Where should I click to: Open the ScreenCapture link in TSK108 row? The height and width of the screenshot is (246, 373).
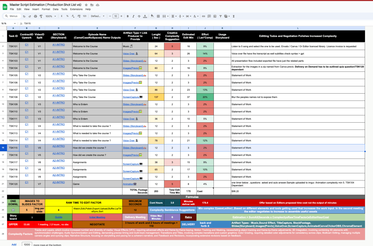point(131,97)
